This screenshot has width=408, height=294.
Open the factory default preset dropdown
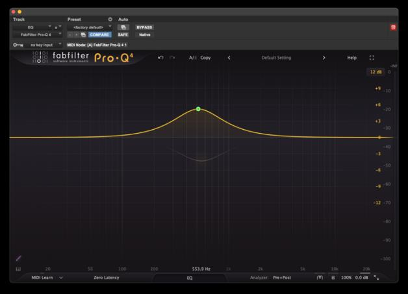pos(90,27)
